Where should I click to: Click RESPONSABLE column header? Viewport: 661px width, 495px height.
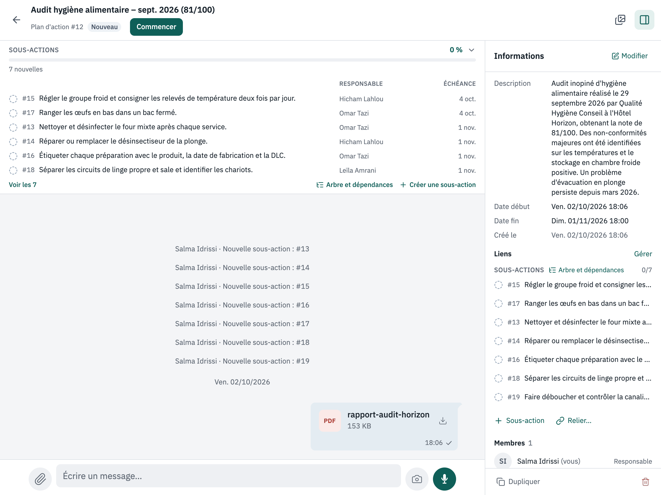[x=361, y=84]
